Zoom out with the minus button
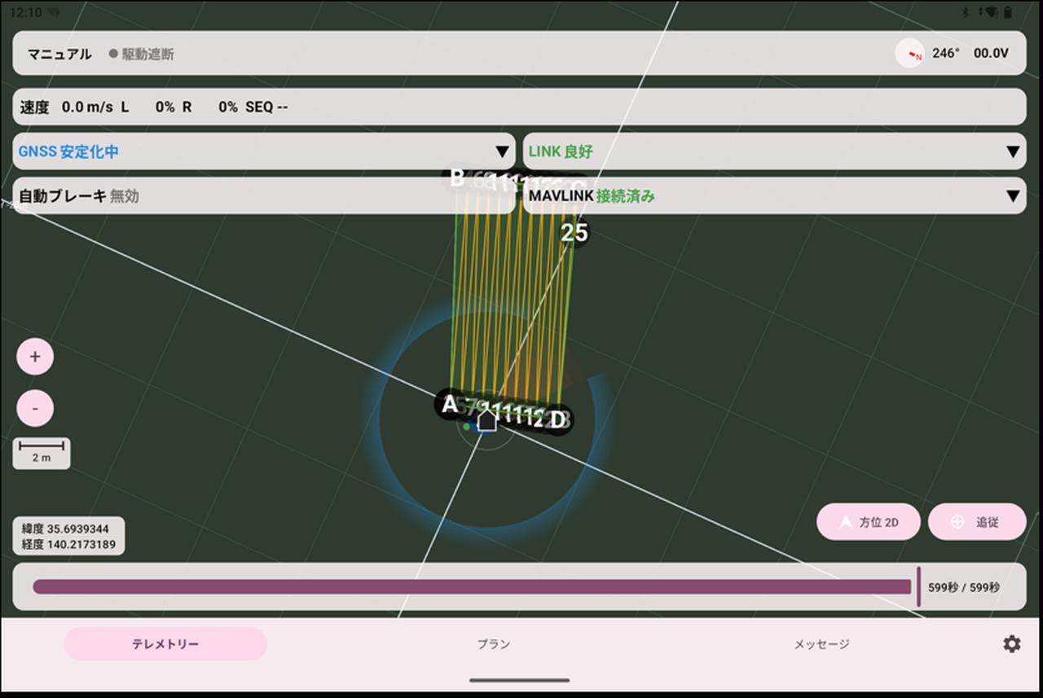The width and height of the screenshot is (1043, 698). tap(35, 408)
